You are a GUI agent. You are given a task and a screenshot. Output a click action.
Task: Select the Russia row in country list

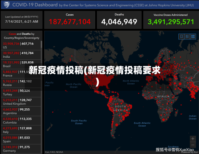pyautogui.click(x=21, y=83)
